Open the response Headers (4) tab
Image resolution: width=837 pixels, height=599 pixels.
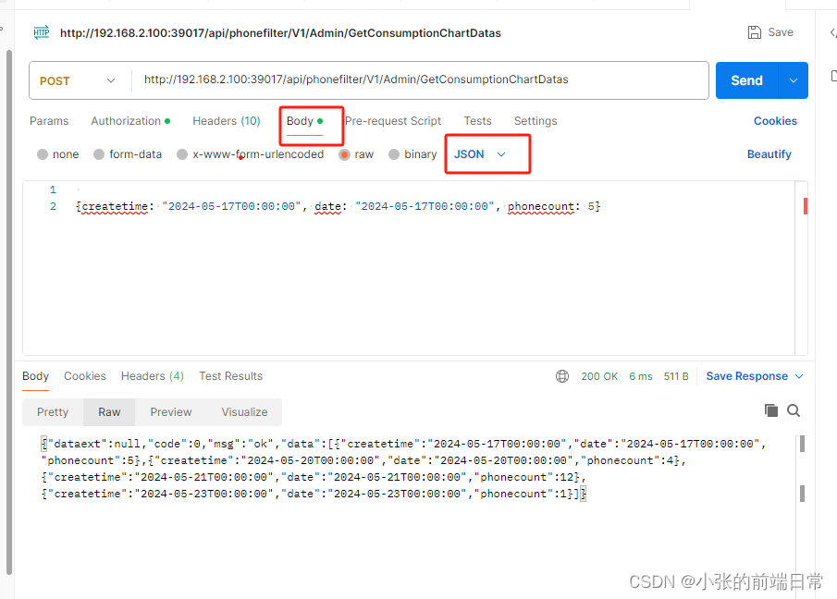coord(152,376)
